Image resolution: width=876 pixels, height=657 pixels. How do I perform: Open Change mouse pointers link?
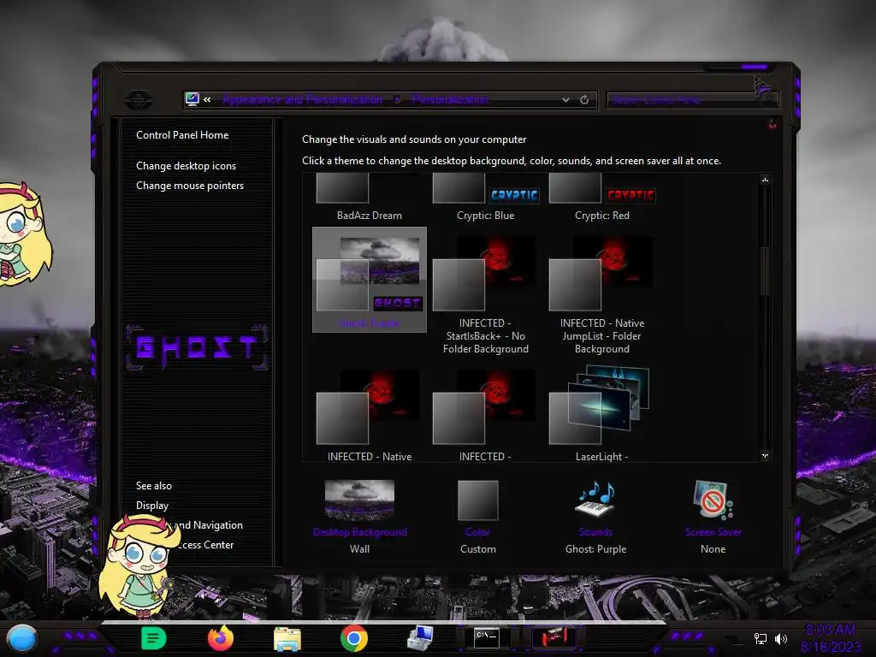[x=190, y=186]
